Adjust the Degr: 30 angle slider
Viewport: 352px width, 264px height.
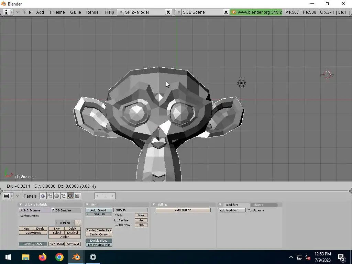point(99,214)
